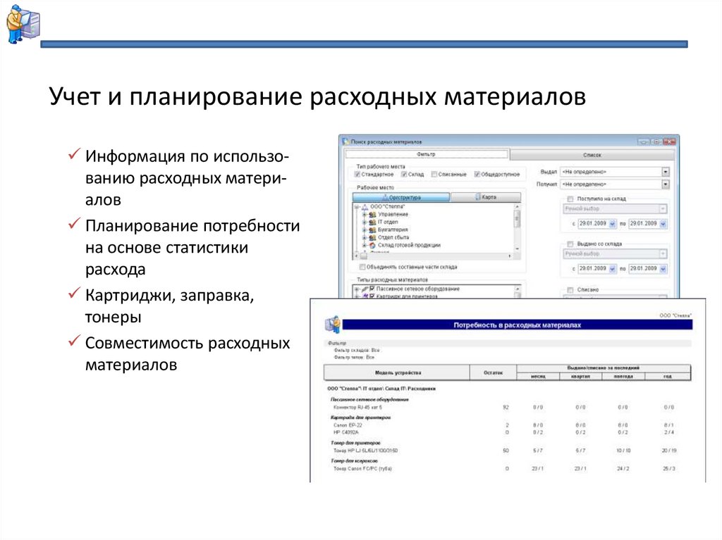Click the Пассивное сетевое оборудование type icon
The width and height of the screenshot is (722, 540).
364,289
